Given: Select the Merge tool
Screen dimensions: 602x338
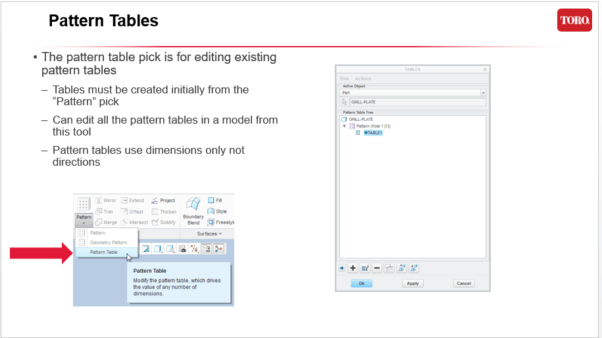Looking at the screenshot, I should pos(107,222).
